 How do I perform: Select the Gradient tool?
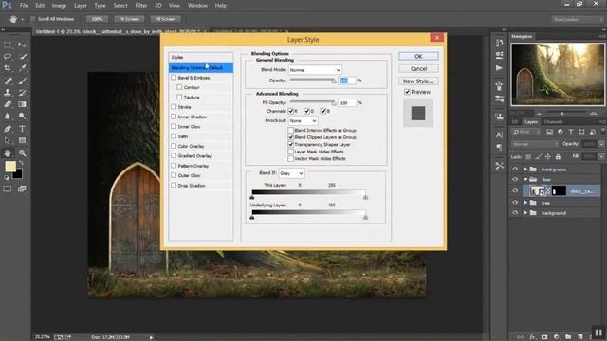22,104
